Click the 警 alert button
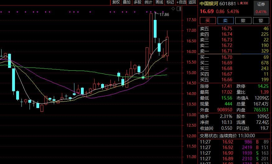The height and width of the screenshot is (164, 272). click(x=261, y=21)
